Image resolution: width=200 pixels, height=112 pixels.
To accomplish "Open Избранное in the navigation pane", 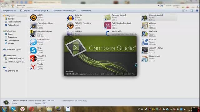I will pos(11,16).
